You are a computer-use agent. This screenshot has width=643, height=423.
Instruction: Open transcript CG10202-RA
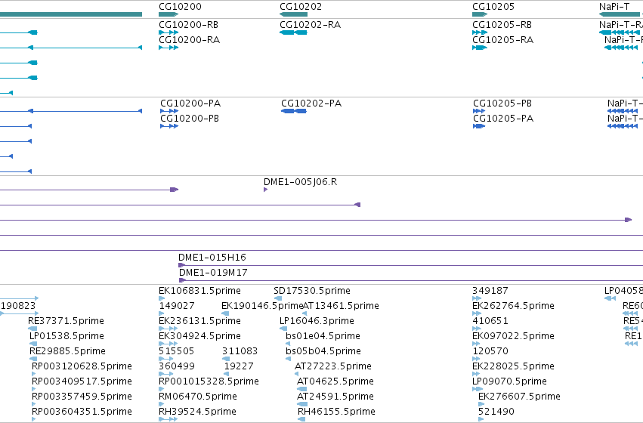[x=310, y=25]
